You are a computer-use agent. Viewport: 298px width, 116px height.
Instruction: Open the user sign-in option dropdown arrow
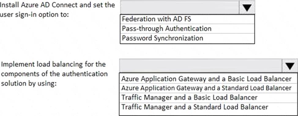coord(247,7)
